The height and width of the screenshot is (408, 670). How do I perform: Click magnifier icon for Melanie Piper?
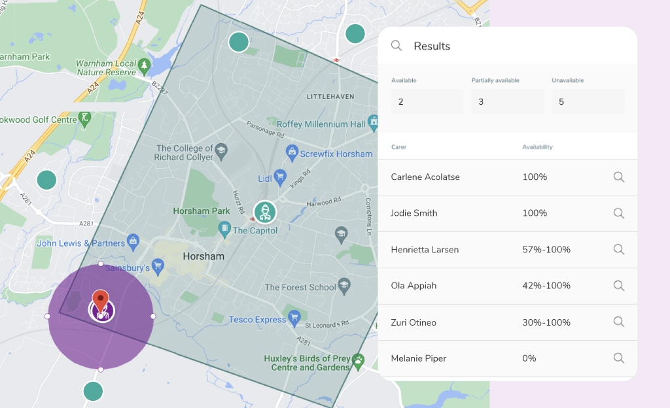(618, 358)
